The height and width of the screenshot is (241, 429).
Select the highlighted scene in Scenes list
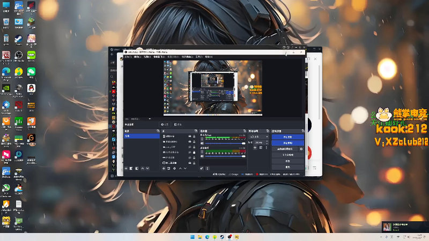(142, 136)
